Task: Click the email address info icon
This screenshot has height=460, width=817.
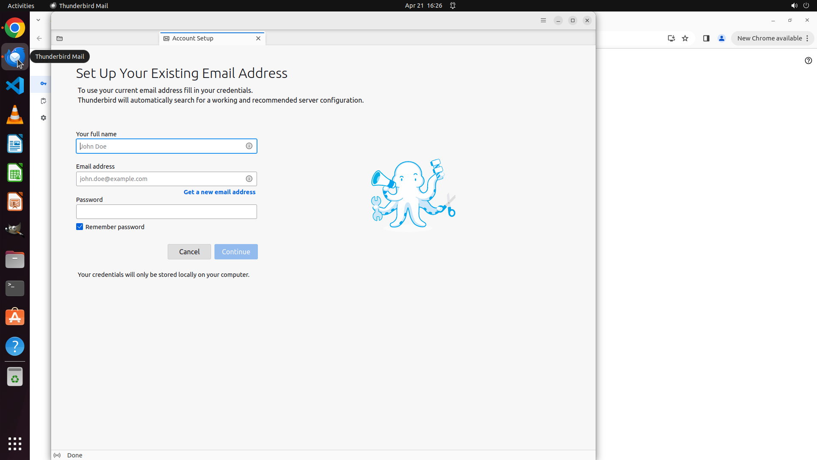Action: coord(249,179)
